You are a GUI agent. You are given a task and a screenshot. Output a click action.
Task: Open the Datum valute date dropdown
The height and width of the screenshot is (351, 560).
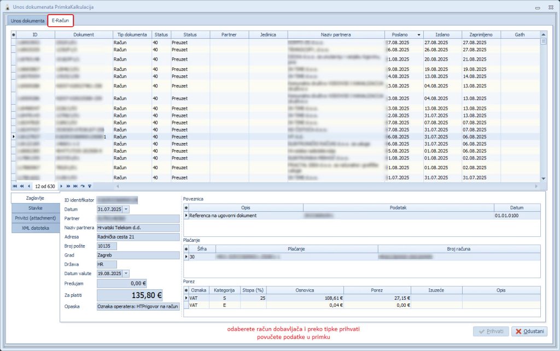[x=126, y=273]
